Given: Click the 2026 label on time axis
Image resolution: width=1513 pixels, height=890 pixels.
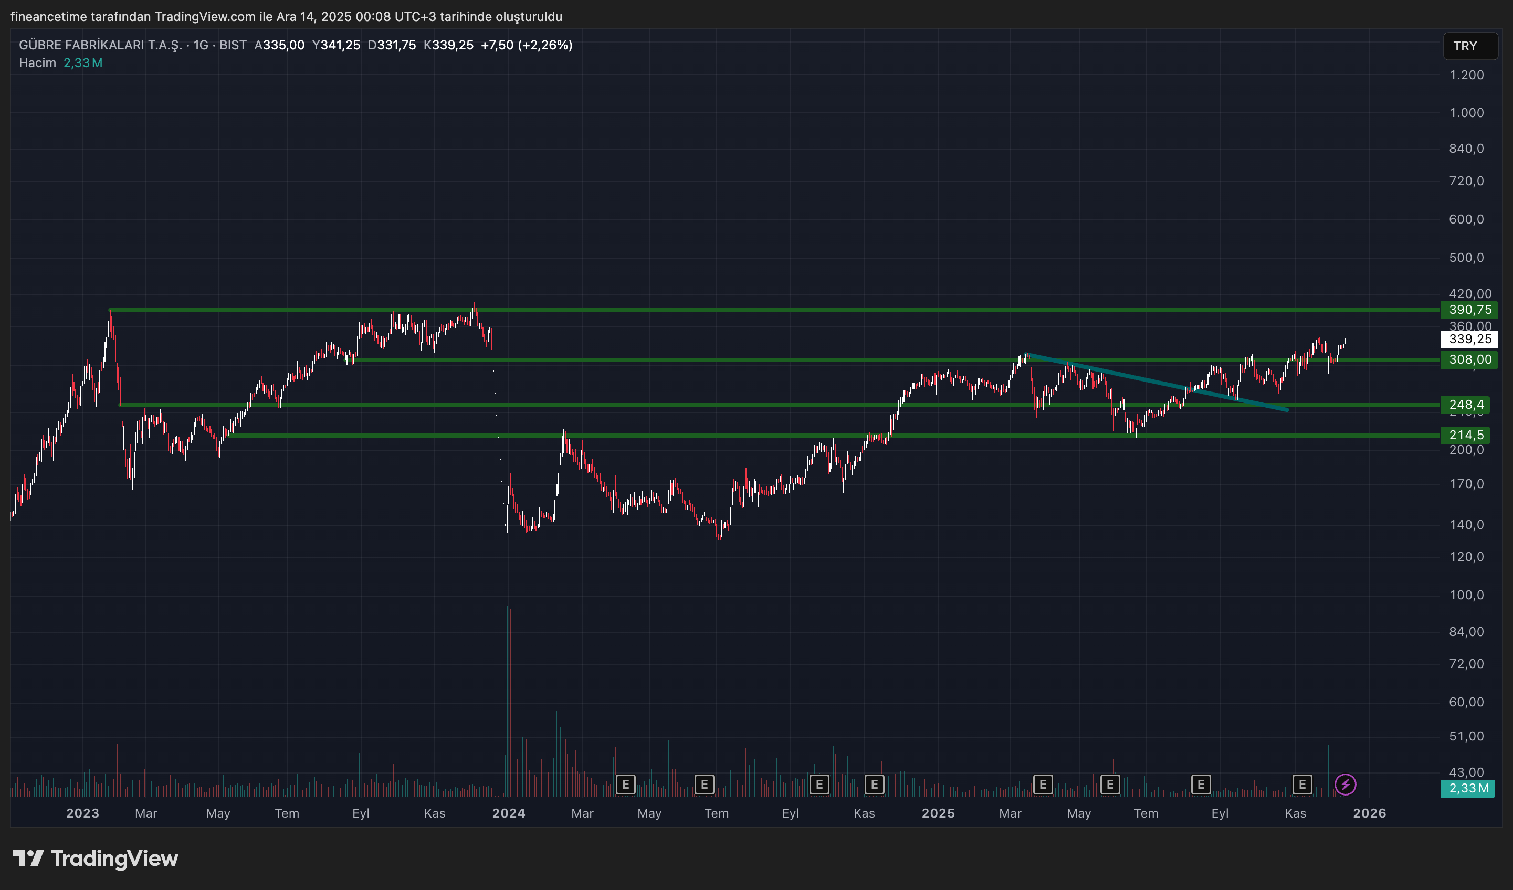Looking at the screenshot, I should pos(1369,813).
